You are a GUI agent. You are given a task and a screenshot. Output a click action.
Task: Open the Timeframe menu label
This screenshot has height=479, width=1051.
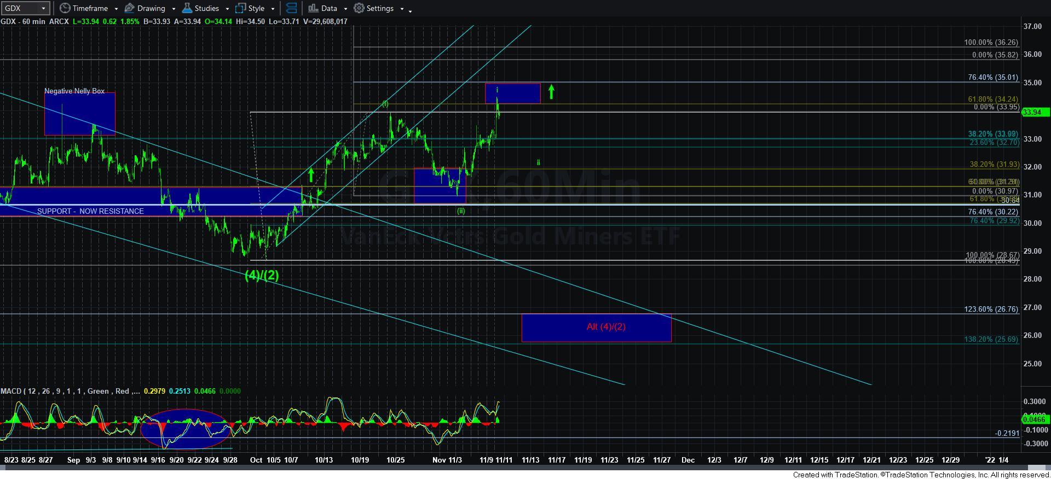[x=90, y=8]
